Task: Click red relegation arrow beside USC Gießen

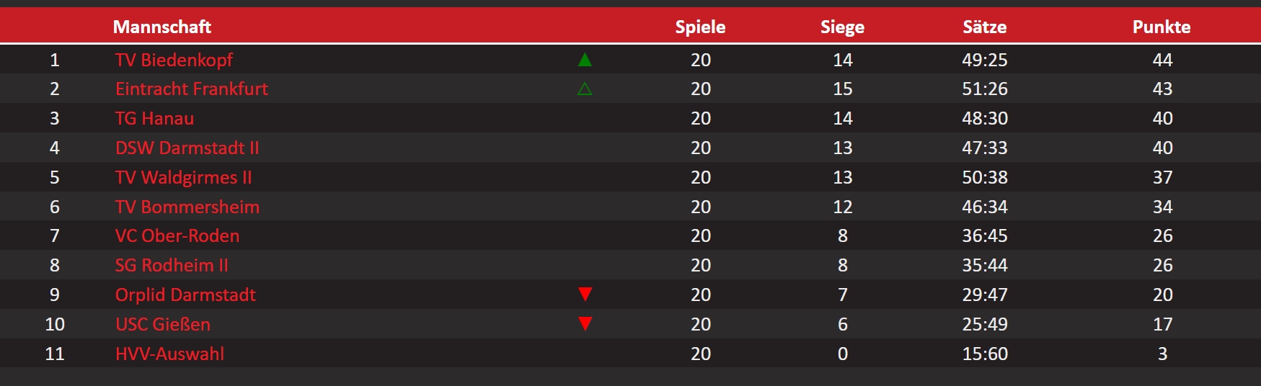Action: point(585,323)
